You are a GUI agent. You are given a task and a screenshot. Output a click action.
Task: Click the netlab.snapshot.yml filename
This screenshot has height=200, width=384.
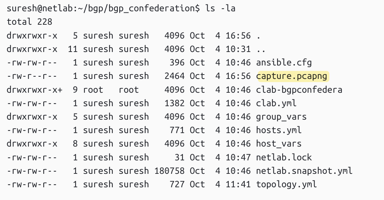(x=304, y=171)
